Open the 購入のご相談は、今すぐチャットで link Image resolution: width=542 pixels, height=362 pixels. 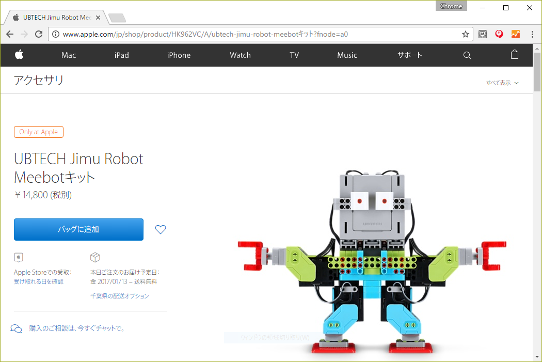77,328
